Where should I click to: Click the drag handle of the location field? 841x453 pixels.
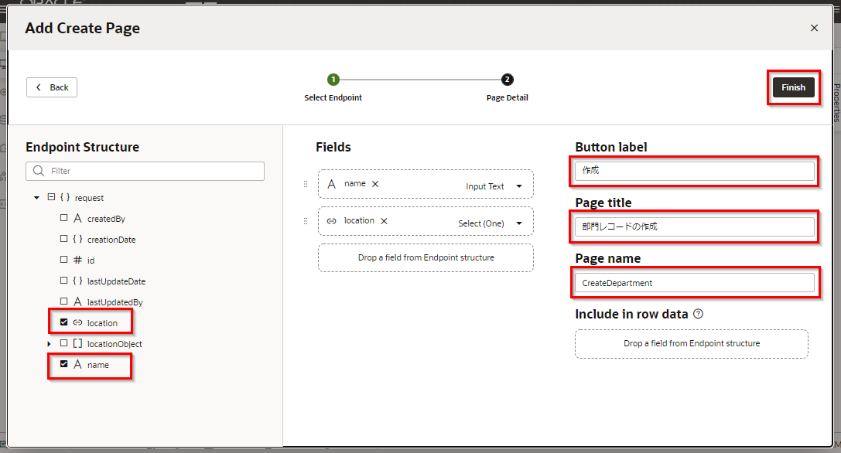coord(305,221)
